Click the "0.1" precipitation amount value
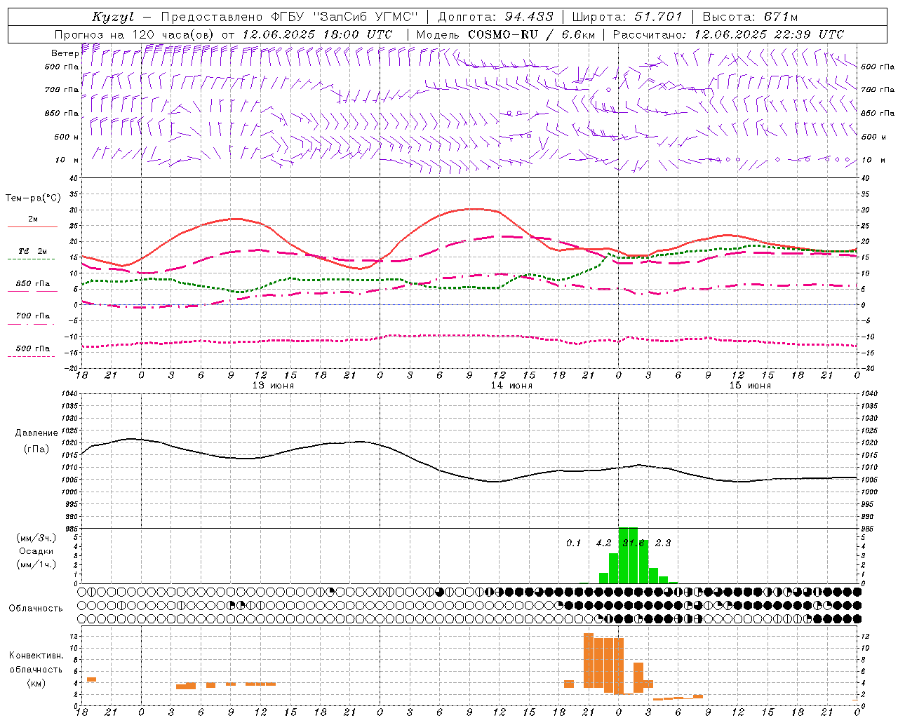 pos(574,543)
